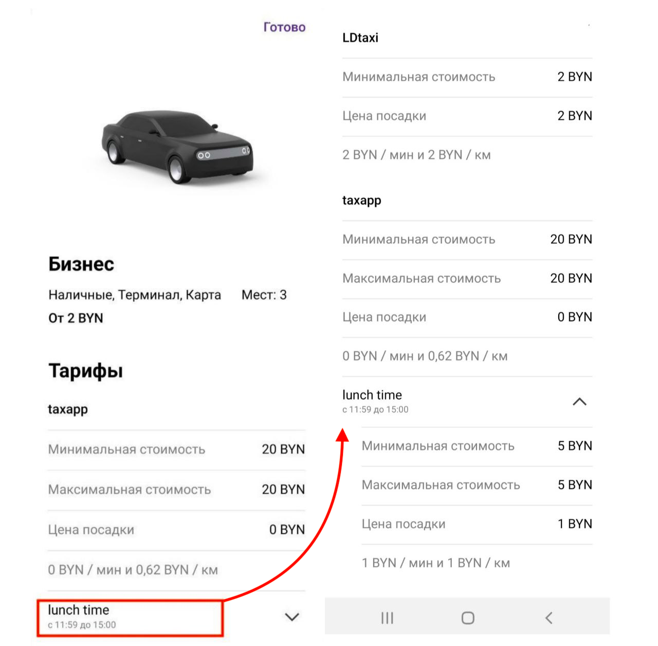Select the LDtaxi tariff heading
This screenshot has width=658, height=646.
(360, 38)
